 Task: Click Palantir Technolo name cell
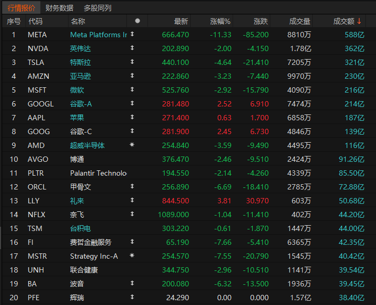[98, 173]
